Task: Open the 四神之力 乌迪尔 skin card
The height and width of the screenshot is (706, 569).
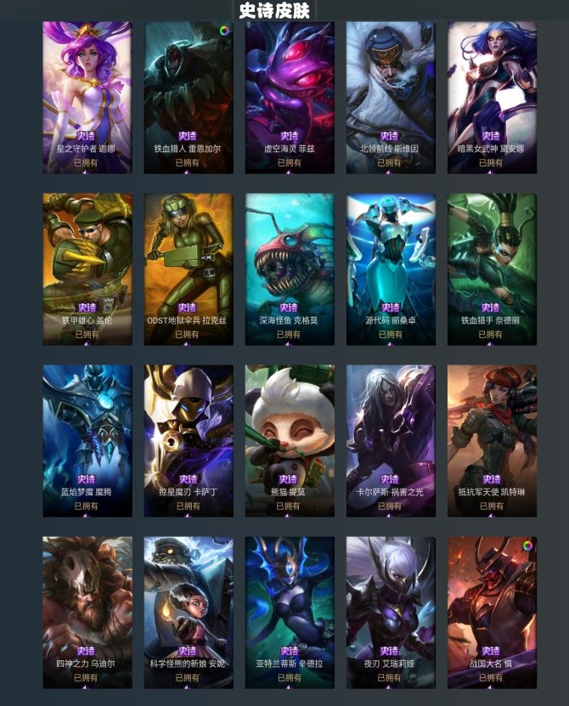Action: [x=87, y=613]
